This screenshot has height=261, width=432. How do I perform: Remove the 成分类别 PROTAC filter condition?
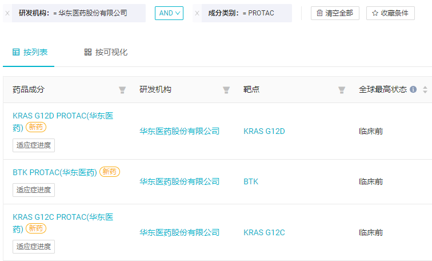(197, 13)
